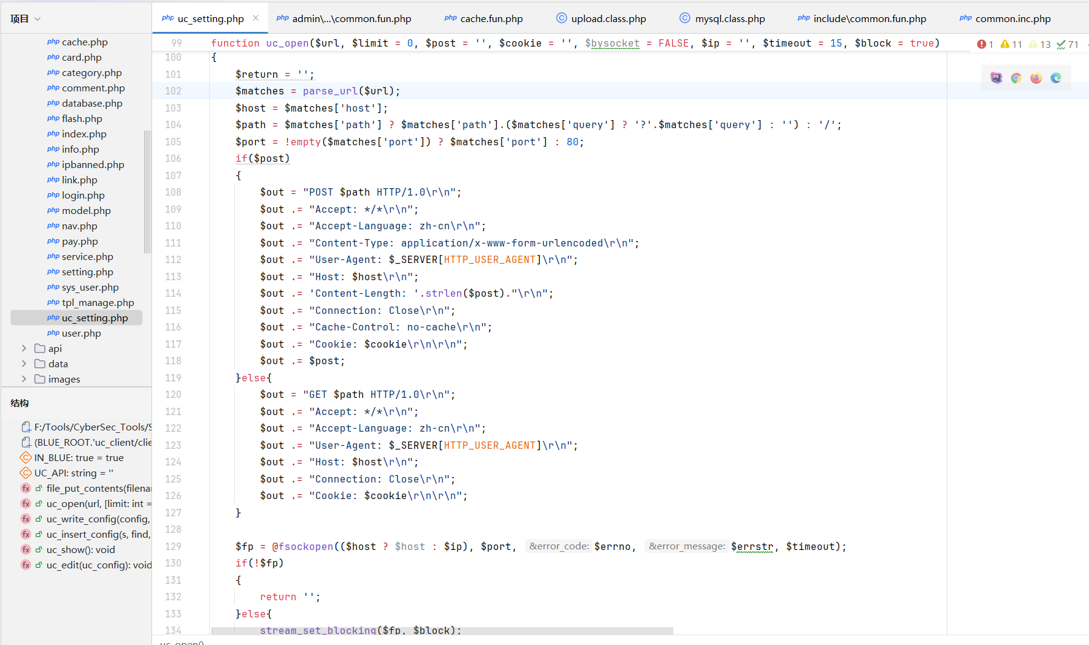Open login.php in the project tree

coord(83,195)
